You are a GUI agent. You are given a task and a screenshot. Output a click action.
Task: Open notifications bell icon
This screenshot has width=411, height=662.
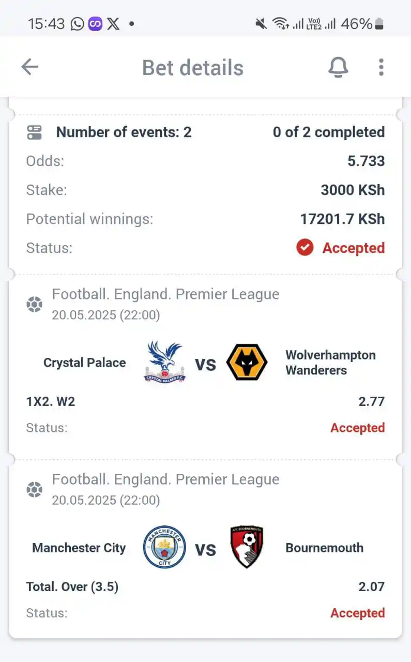[338, 67]
